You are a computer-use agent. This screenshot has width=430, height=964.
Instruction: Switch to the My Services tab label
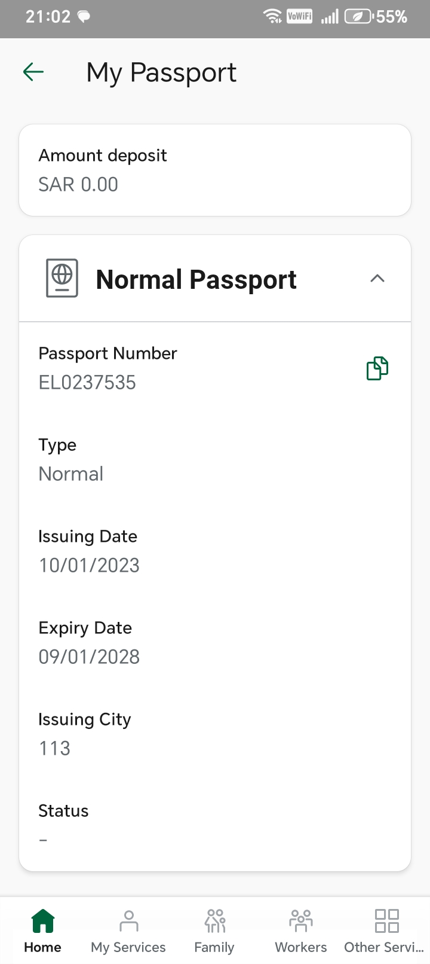point(128,947)
